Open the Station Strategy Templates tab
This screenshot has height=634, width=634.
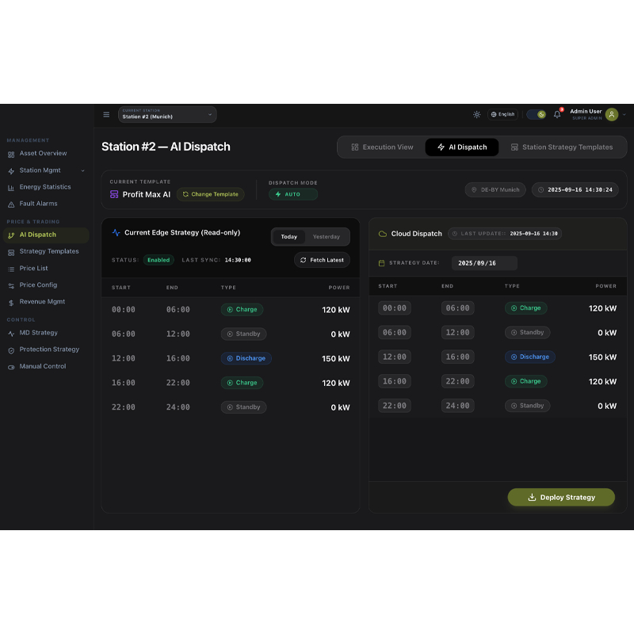[x=563, y=147]
